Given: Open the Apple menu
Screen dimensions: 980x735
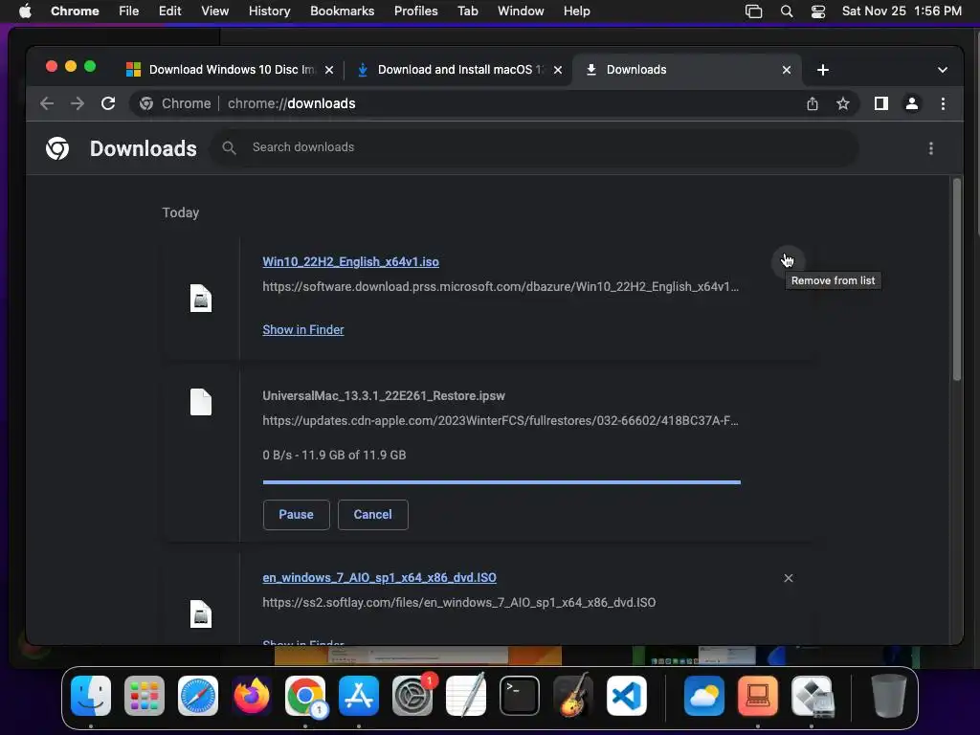Looking at the screenshot, I should 25,11.
